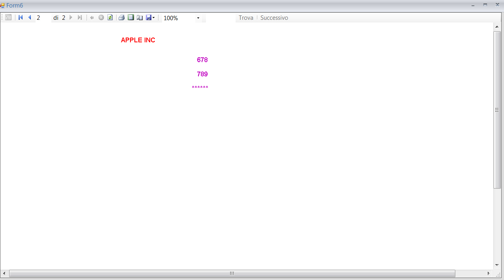
Task: Close the Form6 window
Action: (497, 5)
